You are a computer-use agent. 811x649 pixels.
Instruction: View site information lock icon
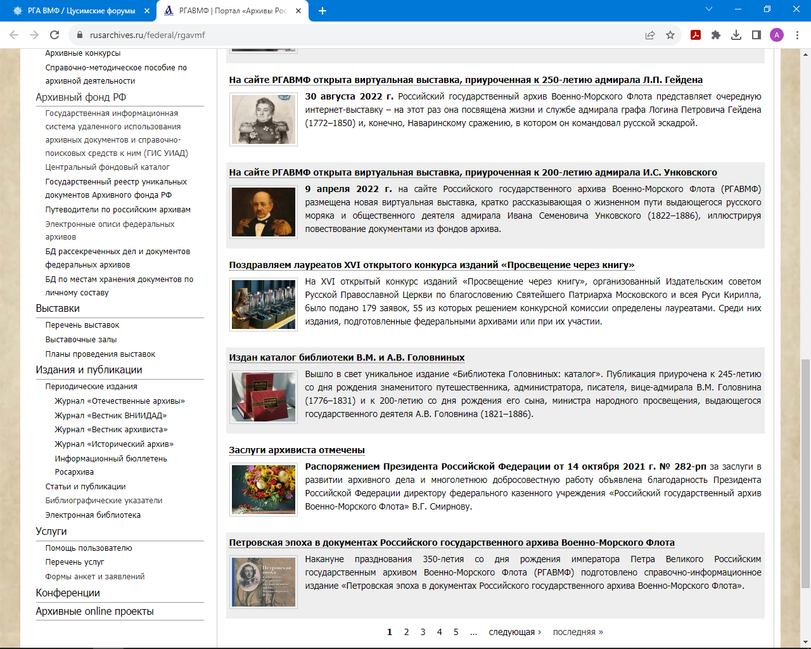click(79, 35)
